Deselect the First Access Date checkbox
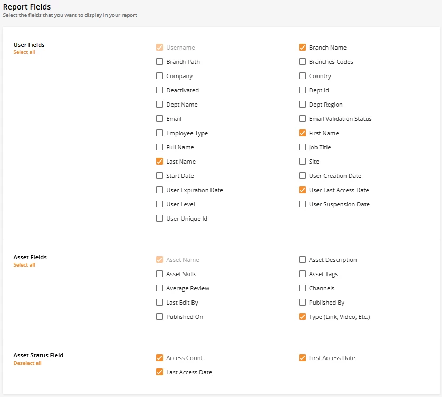This screenshot has height=397, width=442. [x=303, y=358]
